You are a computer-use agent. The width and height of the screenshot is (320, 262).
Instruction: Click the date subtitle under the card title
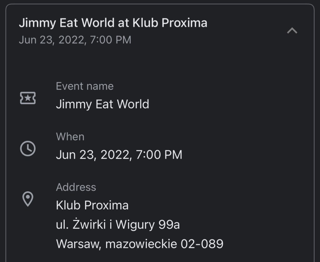tap(75, 40)
